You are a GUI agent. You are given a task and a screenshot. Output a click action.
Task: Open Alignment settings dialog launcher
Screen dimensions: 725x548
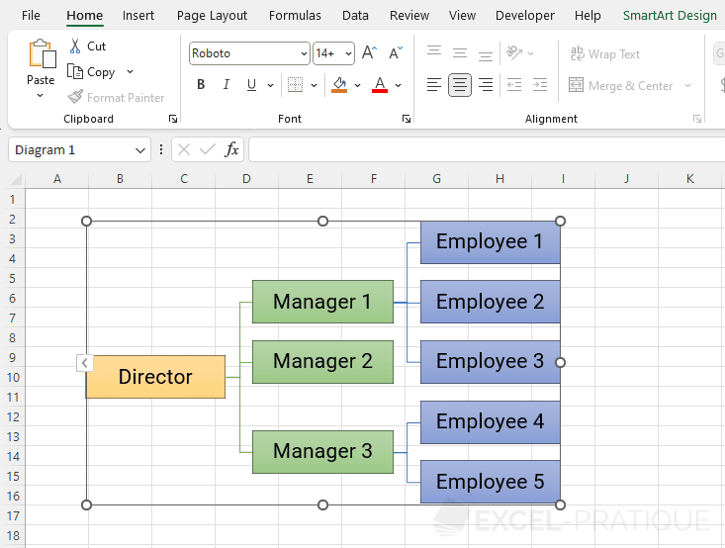697,119
